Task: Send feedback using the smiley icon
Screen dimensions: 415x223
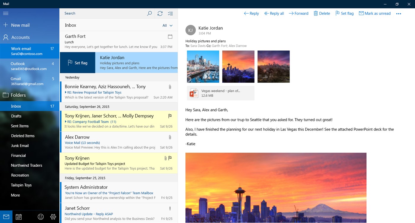Action: [x=40, y=216]
